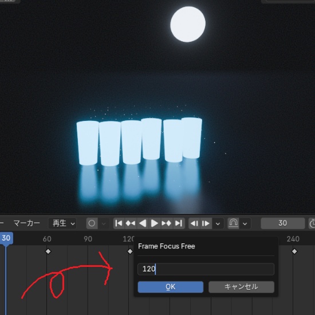Image resolution: width=315 pixels, height=315 pixels.
Task: Click the 90 label on the timeline ruler
Action: point(88,239)
